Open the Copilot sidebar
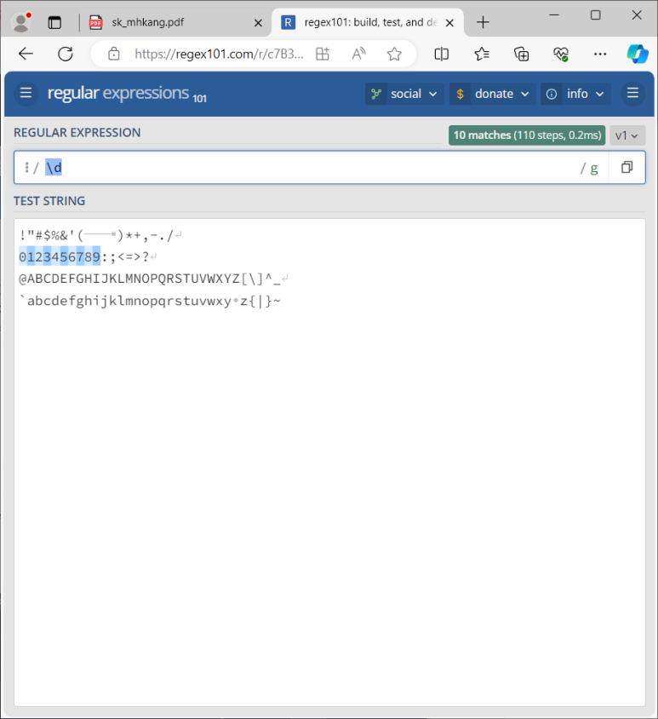Image resolution: width=658 pixels, height=719 pixels. [638, 55]
